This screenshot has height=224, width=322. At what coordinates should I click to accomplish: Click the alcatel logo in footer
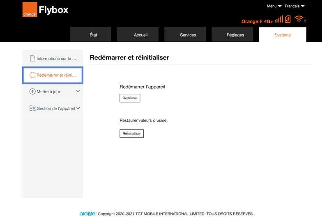point(88,213)
